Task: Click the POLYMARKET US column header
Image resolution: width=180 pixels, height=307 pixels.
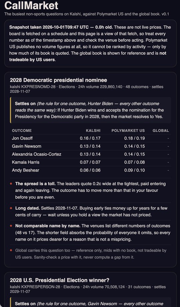Action: point(128,130)
